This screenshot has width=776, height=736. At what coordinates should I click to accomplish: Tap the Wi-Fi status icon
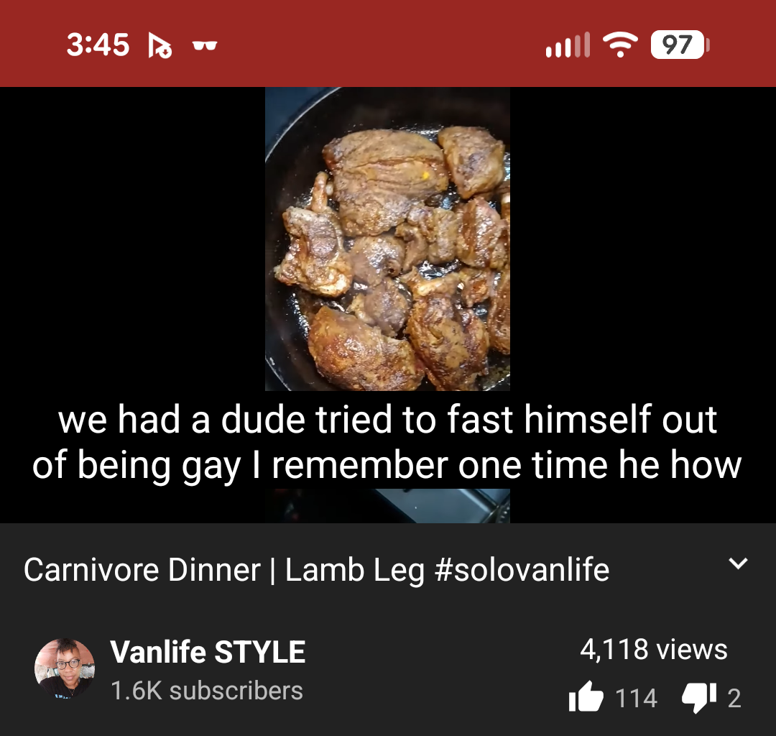(620, 45)
